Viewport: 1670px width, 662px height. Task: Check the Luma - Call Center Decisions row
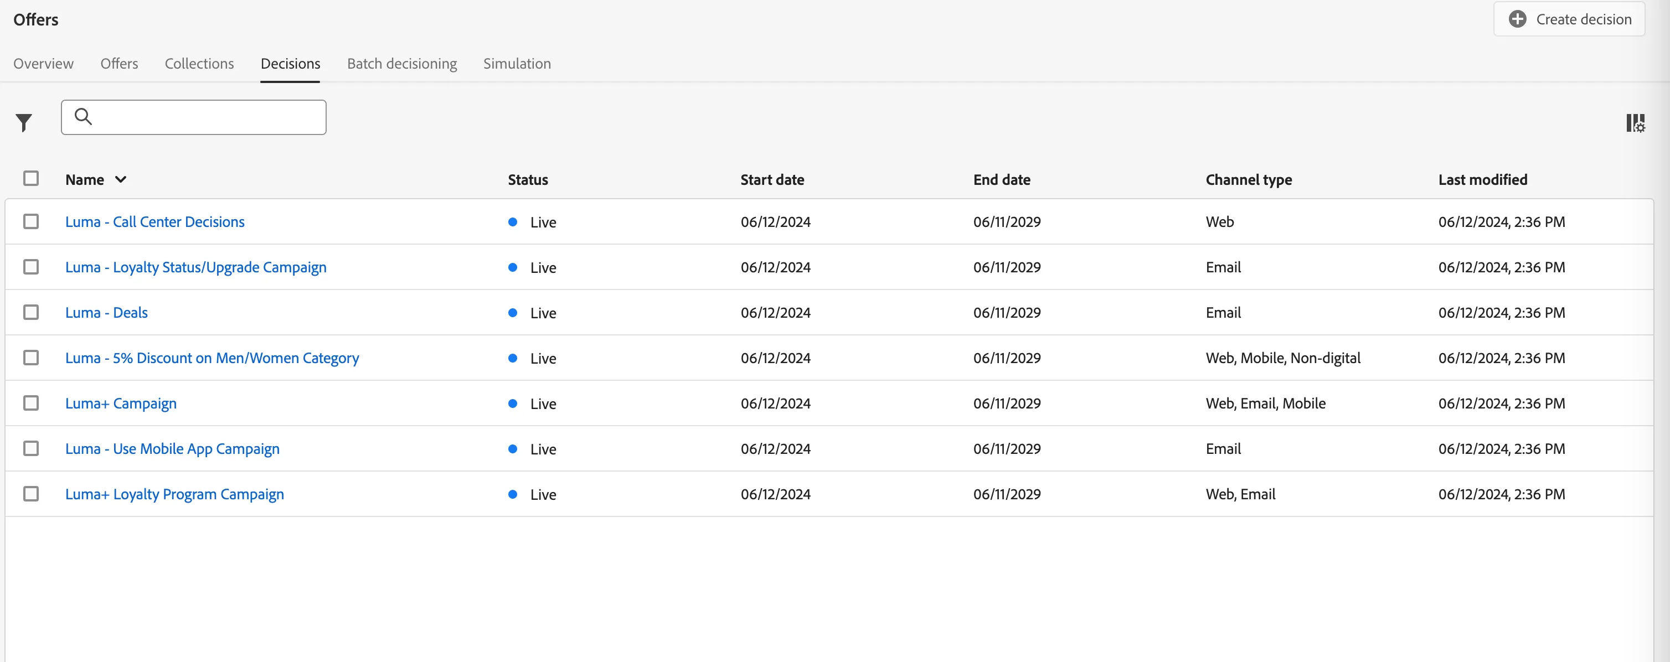[30, 221]
